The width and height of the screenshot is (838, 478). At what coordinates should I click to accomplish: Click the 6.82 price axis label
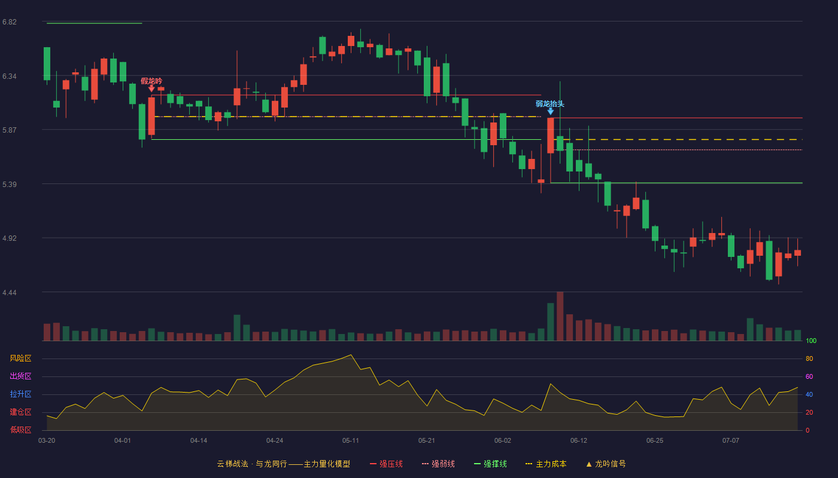(x=10, y=22)
